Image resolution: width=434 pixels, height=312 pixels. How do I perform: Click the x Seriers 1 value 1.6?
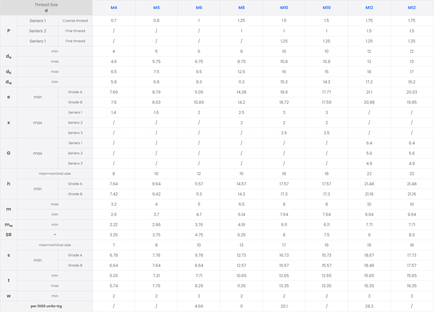click(x=156, y=112)
